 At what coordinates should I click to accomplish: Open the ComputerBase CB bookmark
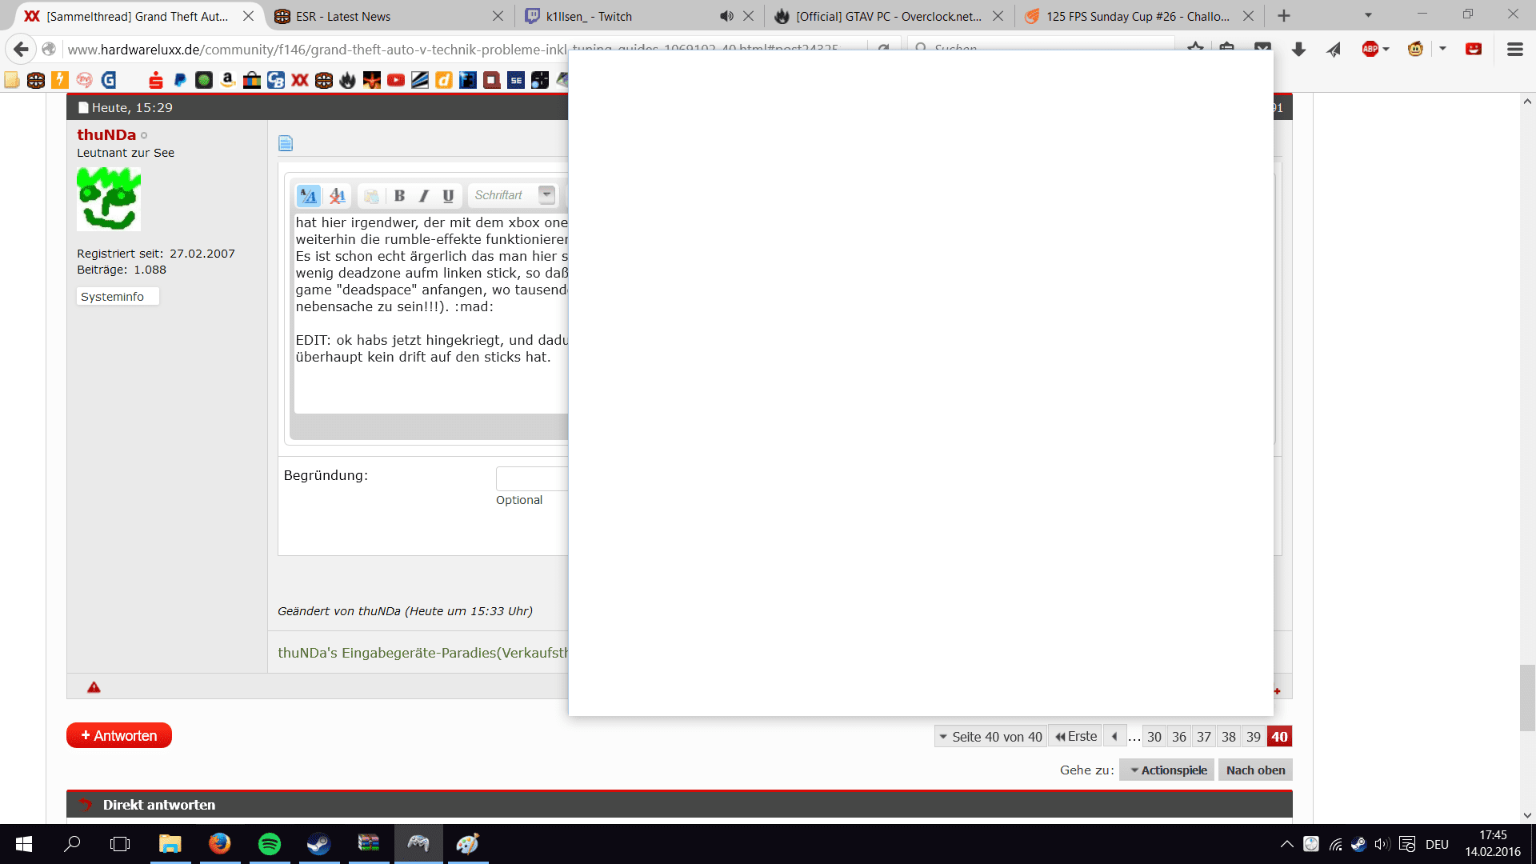pos(276,80)
